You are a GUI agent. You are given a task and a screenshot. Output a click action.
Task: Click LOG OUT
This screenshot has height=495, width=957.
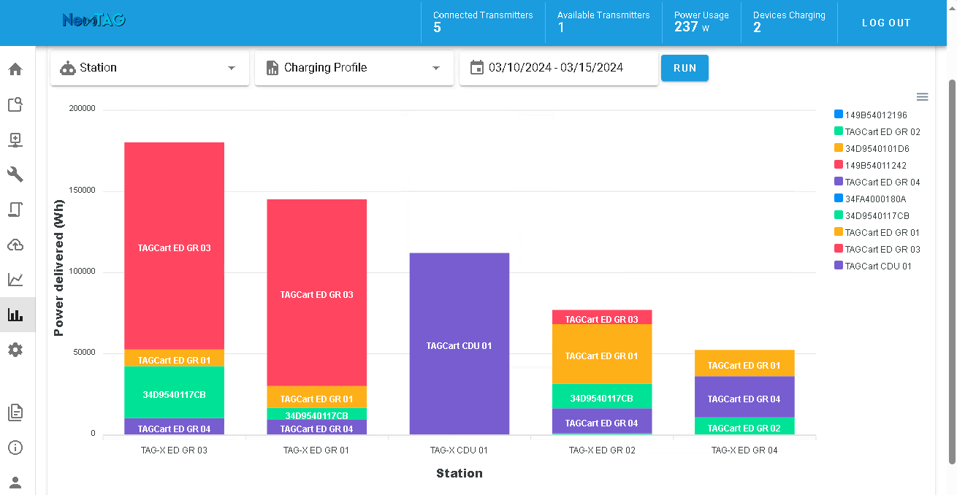[886, 23]
